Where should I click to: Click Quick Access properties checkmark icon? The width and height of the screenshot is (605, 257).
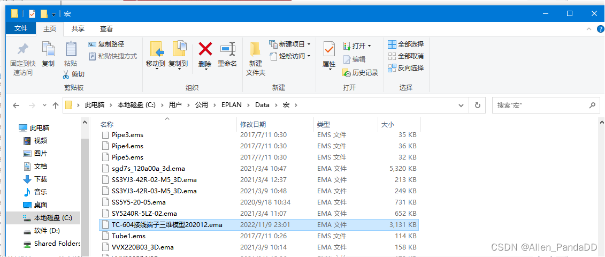pos(32,14)
